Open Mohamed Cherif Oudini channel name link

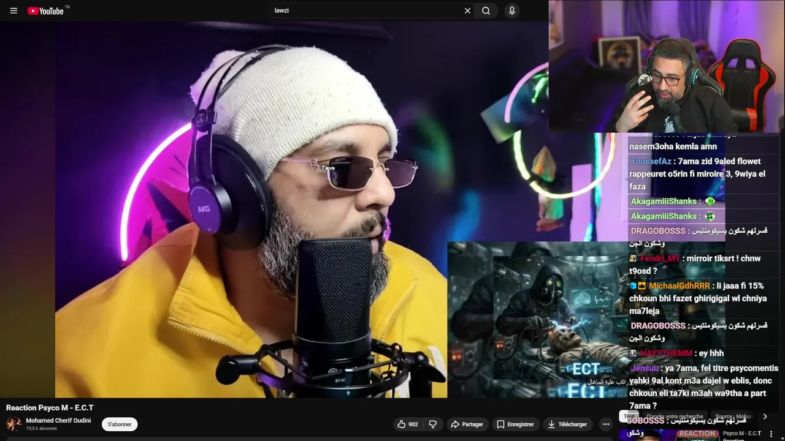point(58,421)
